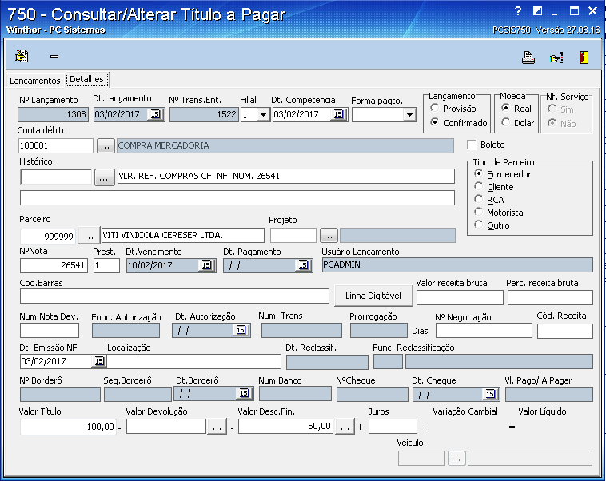Click the pointing hand icon in toolbar
Image resolution: width=606 pixels, height=481 pixels.
tap(556, 58)
